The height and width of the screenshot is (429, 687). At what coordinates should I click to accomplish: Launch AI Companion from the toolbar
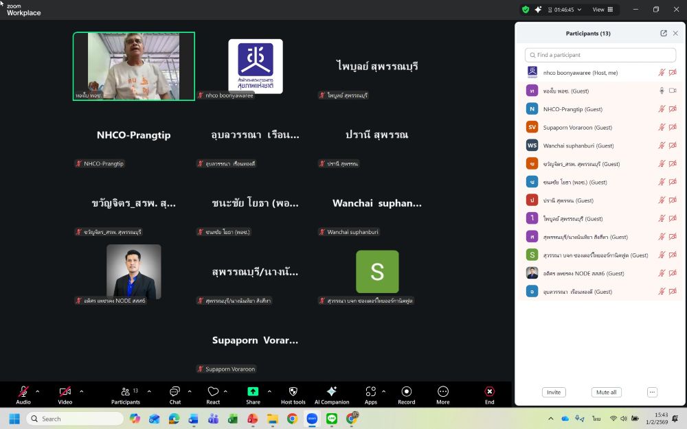332,391
